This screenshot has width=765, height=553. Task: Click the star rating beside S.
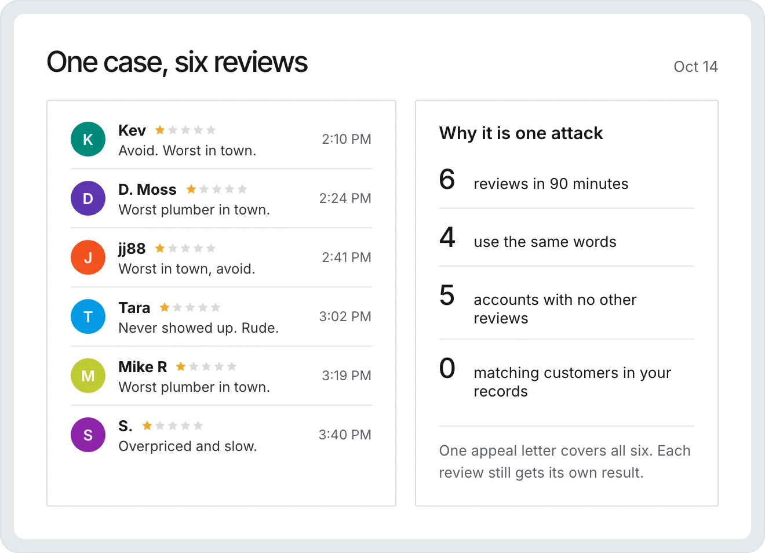point(173,425)
